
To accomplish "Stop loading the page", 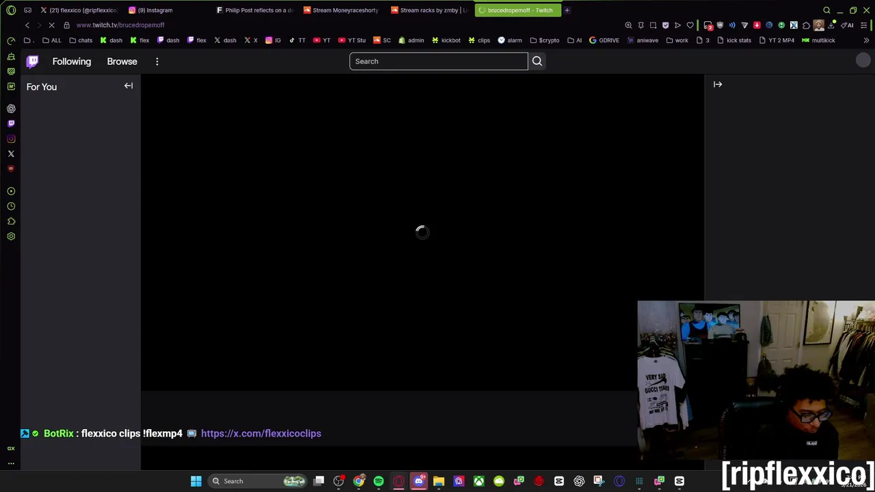I will pos(51,25).
